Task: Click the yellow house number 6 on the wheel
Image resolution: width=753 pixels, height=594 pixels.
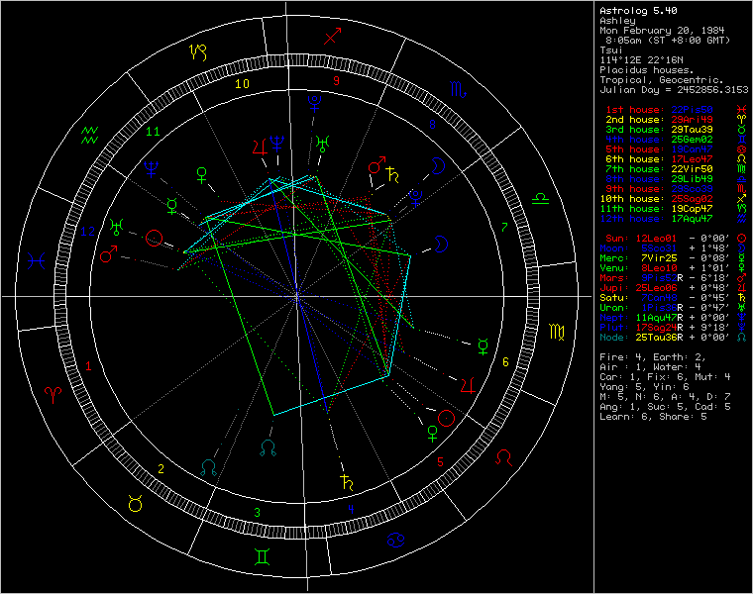Action: (x=505, y=362)
